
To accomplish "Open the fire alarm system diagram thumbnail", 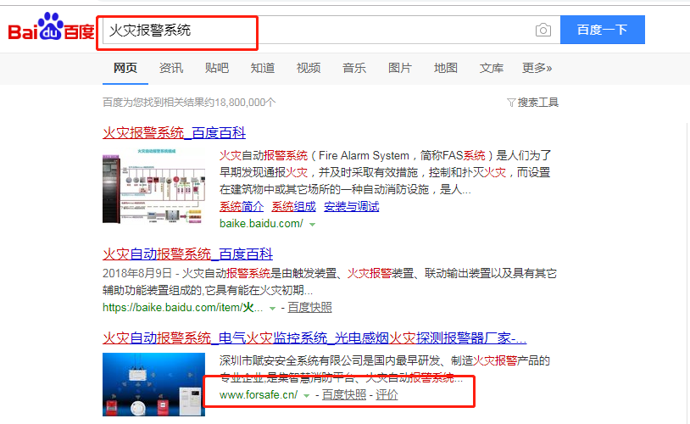I will pyautogui.click(x=153, y=186).
